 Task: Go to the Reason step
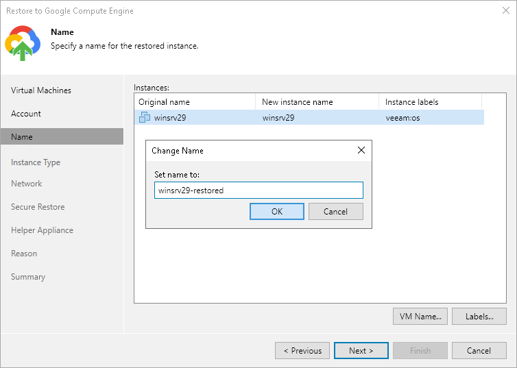tap(24, 254)
